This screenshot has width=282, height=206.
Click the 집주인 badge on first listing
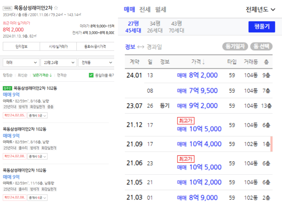pyautogui.click(x=7, y=88)
